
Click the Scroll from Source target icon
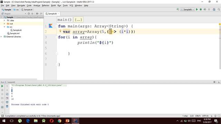[29, 14]
